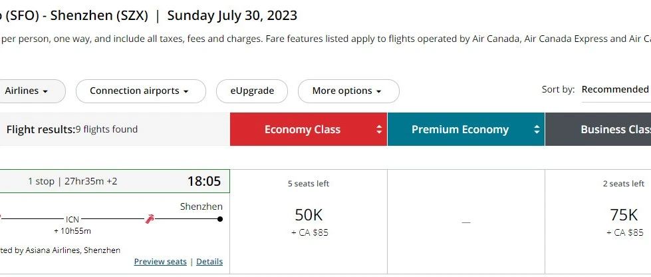This screenshot has width=651, height=277.
Task: Click the More options caret arrow
Action: coord(378,91)
